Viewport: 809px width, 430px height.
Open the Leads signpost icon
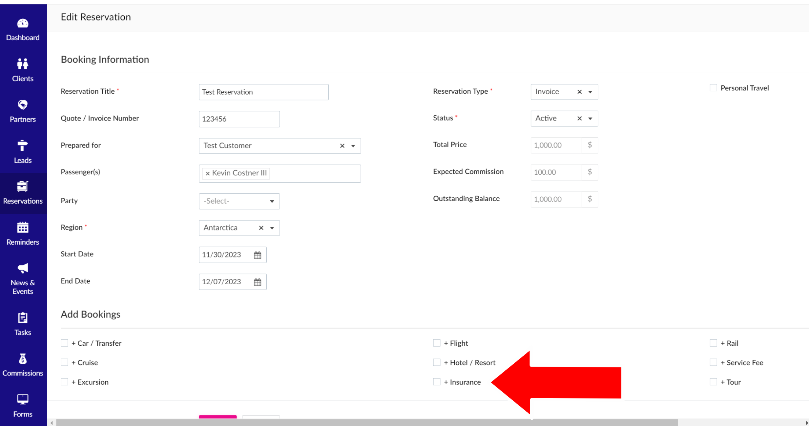23,146
